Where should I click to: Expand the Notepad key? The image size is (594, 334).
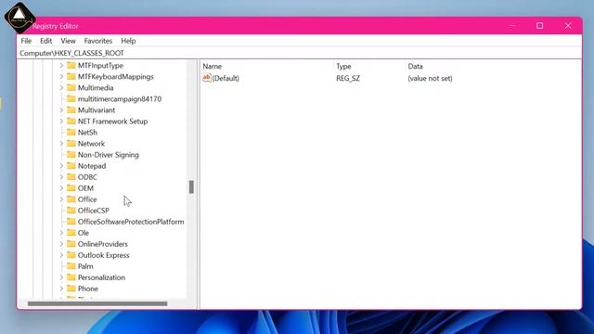click(x=61, y=166)
